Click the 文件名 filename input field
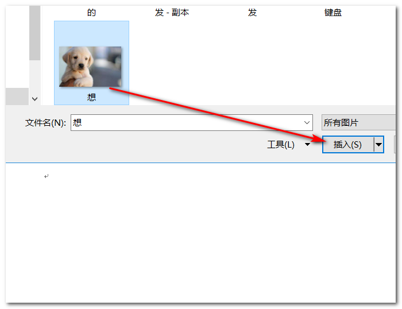This screenshot has width=402, height=309. coord(191,122)
